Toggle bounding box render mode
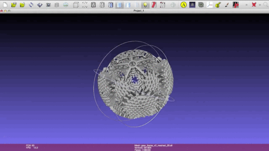The width and height of the screenshot is (269, 151). (76, 5)
